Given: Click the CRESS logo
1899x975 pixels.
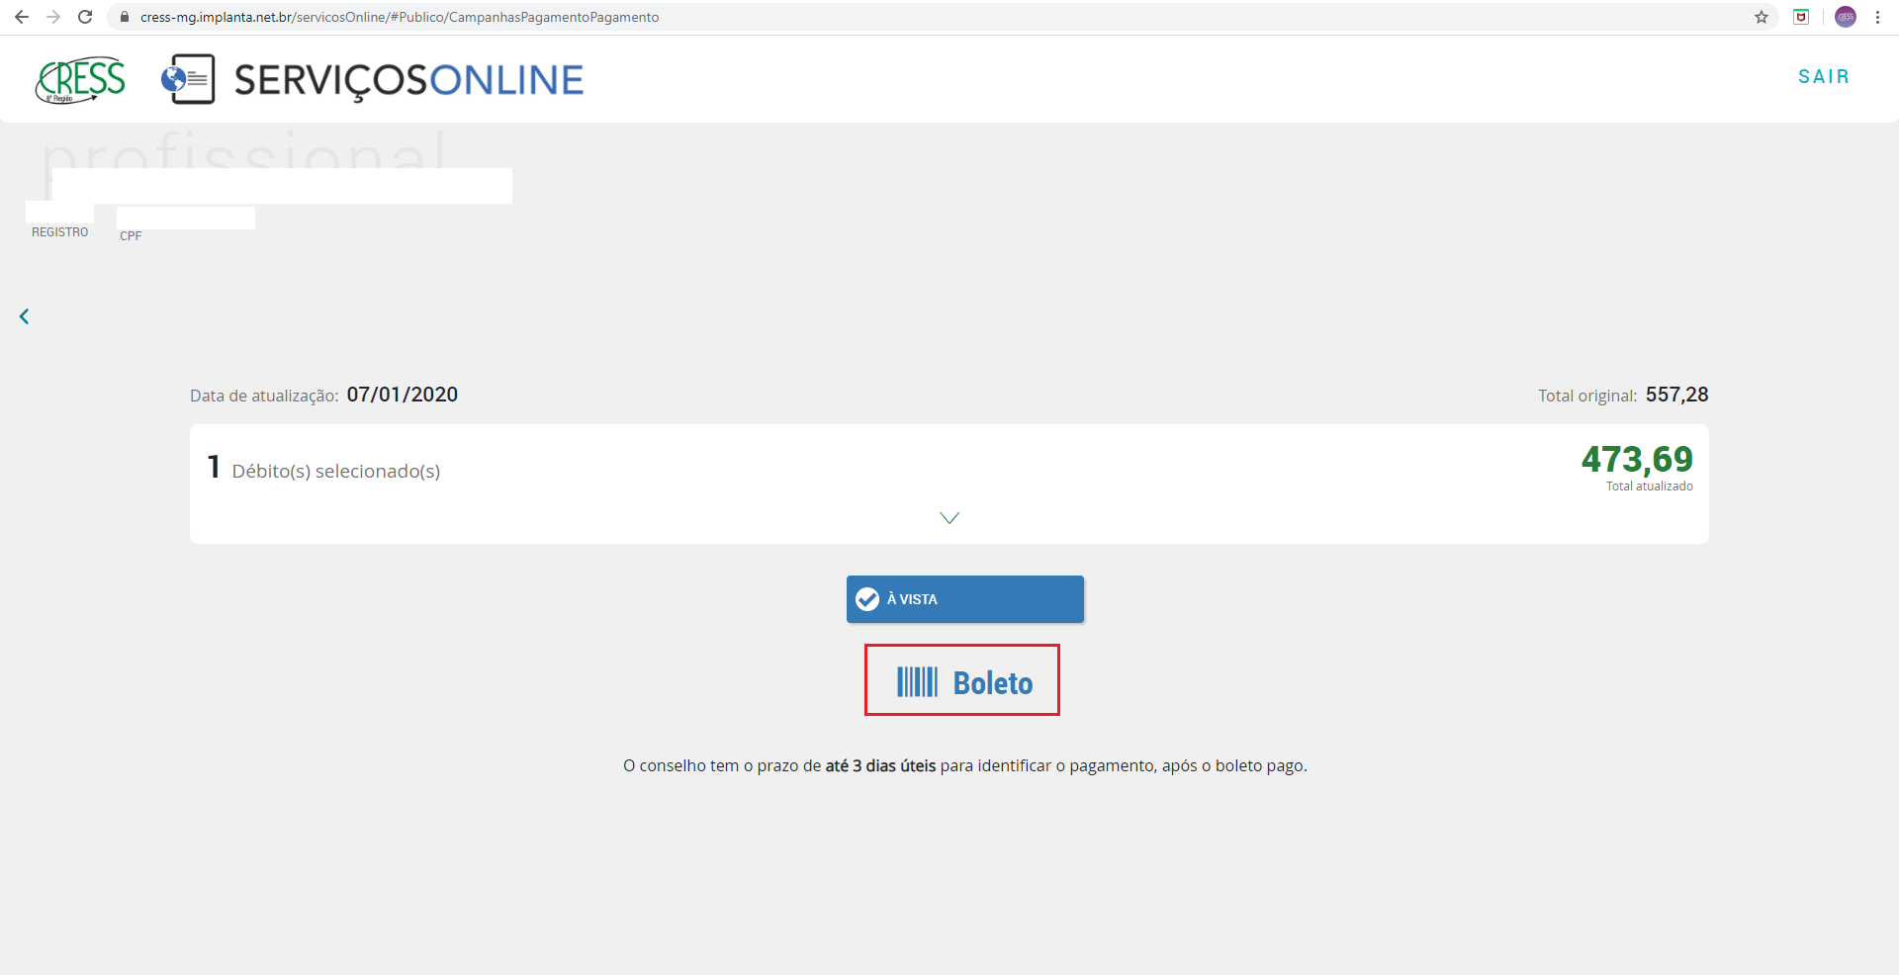Looking at the screenshot, I should click(x=81, y=79).
